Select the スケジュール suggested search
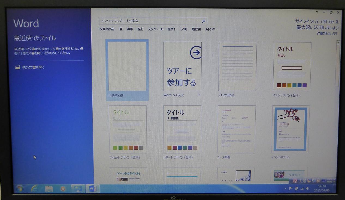Viewport: 345px width, 200px height. [156, 29]
